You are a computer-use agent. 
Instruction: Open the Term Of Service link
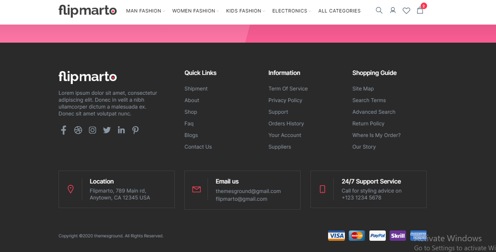point(288,88)
